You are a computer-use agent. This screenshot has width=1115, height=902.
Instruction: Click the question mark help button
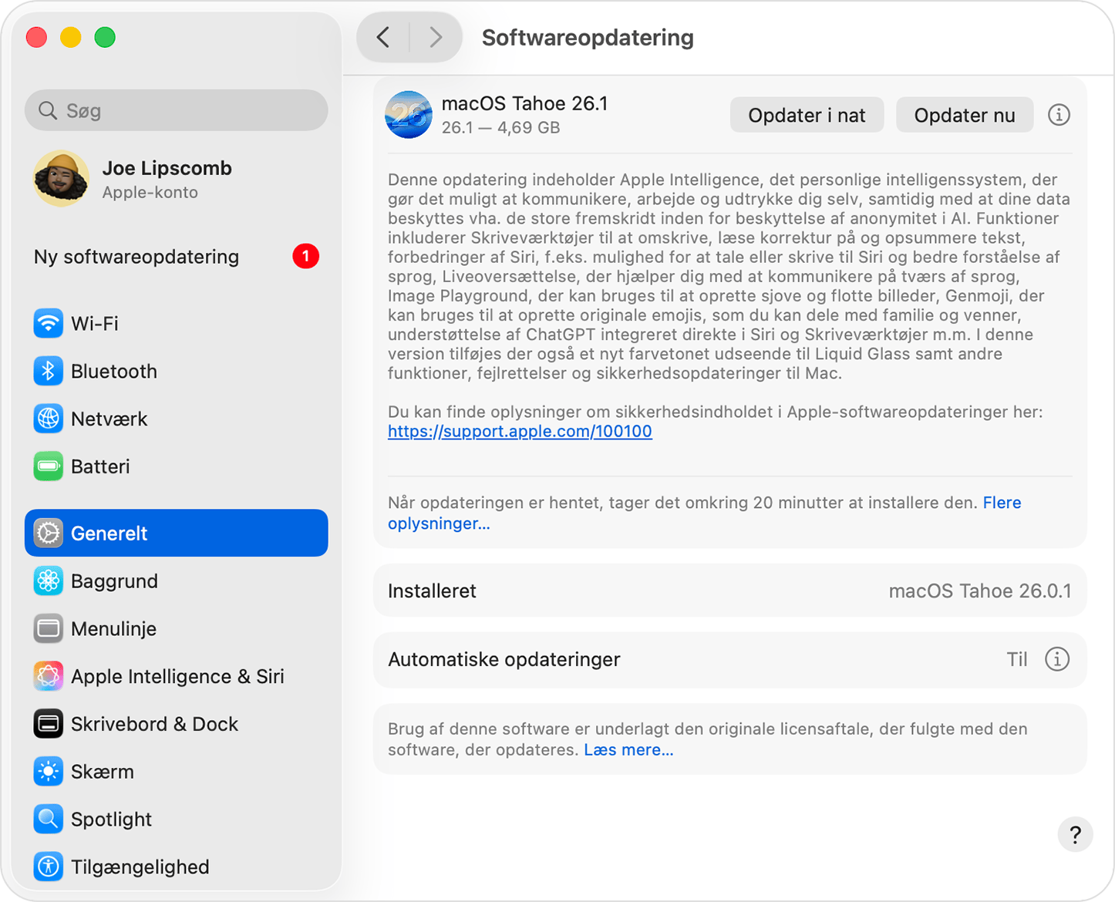(x=1075, y=834)
